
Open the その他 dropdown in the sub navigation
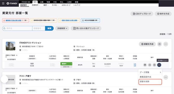[x=55, y=5]
